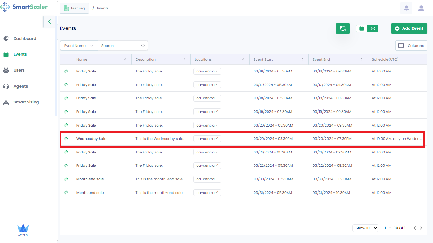This screenshot has height=243, width=433.
Task: Click the Schedule(UTC) column header
Action: click(385, 59)
